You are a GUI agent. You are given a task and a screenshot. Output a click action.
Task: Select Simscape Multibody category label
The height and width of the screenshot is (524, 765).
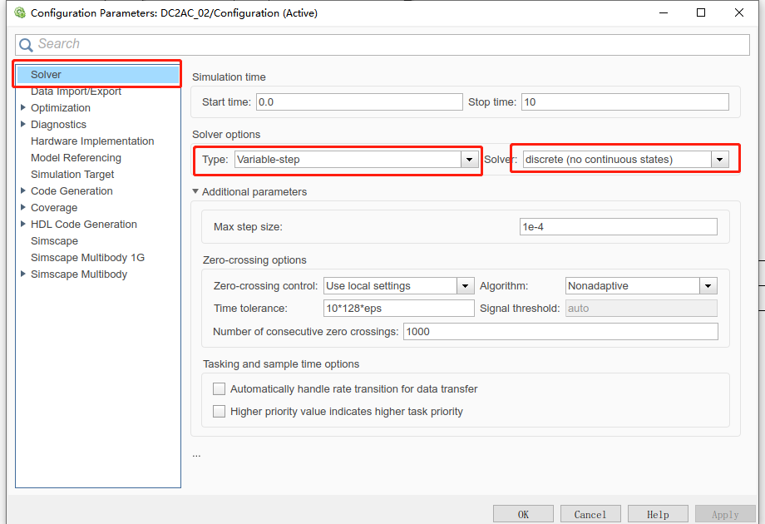(78, 274)
